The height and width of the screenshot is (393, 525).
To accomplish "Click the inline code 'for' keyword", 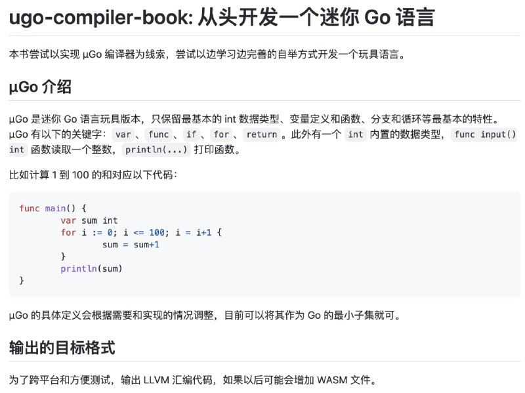I will 221,134.
